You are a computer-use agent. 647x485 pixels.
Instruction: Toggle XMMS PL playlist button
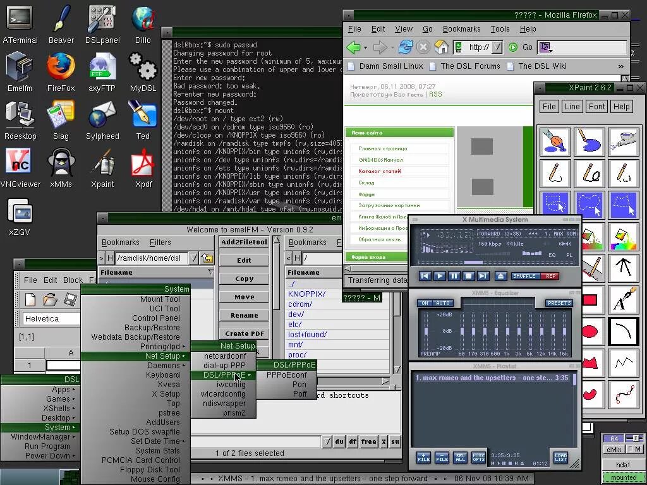(x=569, y=255)
